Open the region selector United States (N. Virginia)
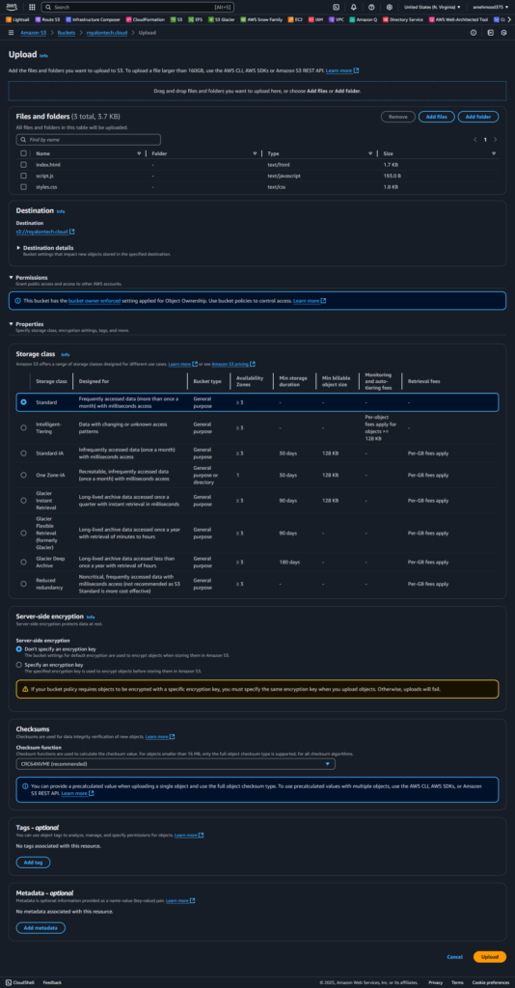The image size is (515, 988). pos(431,7)
